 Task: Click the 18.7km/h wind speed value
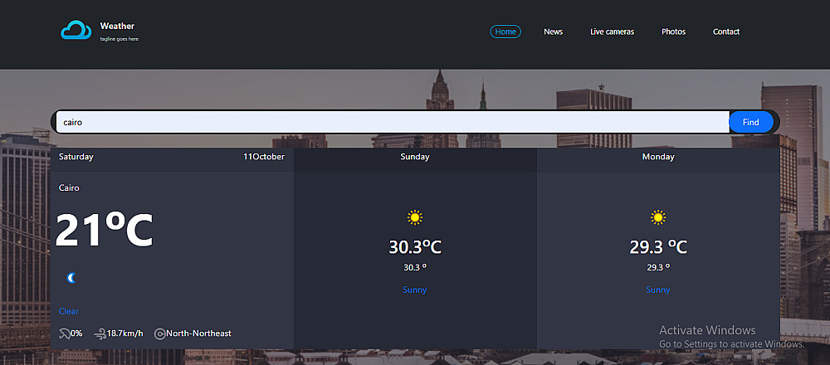coord(125,333)
